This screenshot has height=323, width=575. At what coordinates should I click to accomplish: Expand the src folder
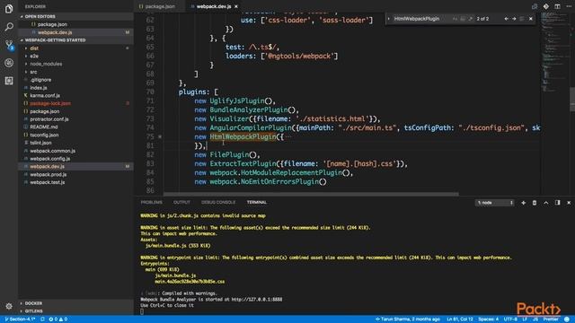coord(75,72)
